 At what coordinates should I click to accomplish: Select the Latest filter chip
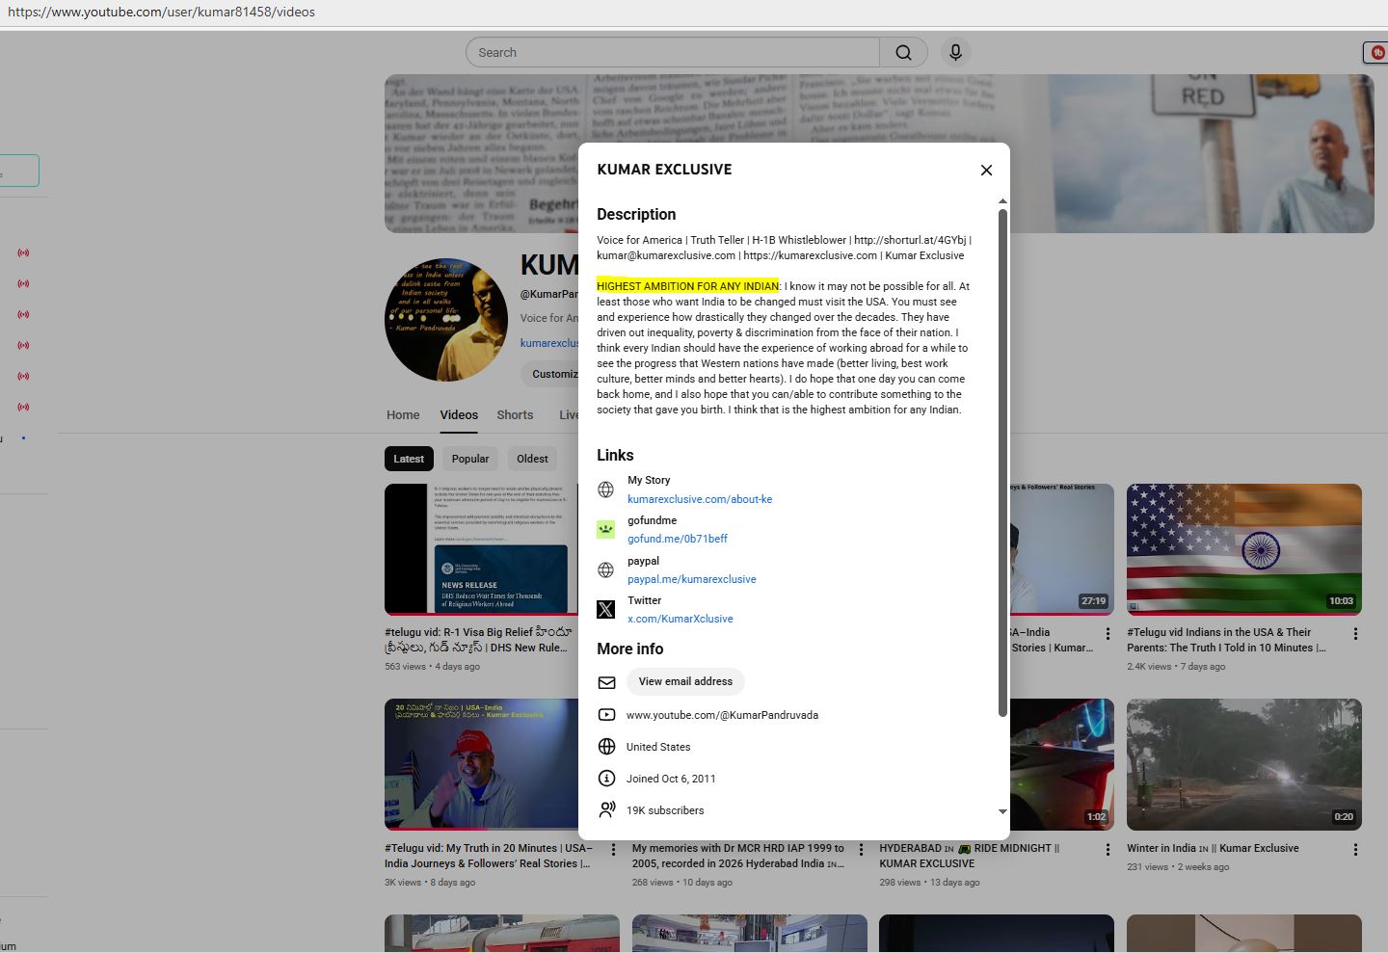tap(409, 459)
